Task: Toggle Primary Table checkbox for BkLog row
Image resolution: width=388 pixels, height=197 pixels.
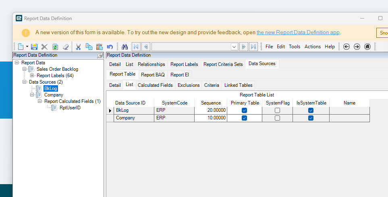Action: coord(244,110)
